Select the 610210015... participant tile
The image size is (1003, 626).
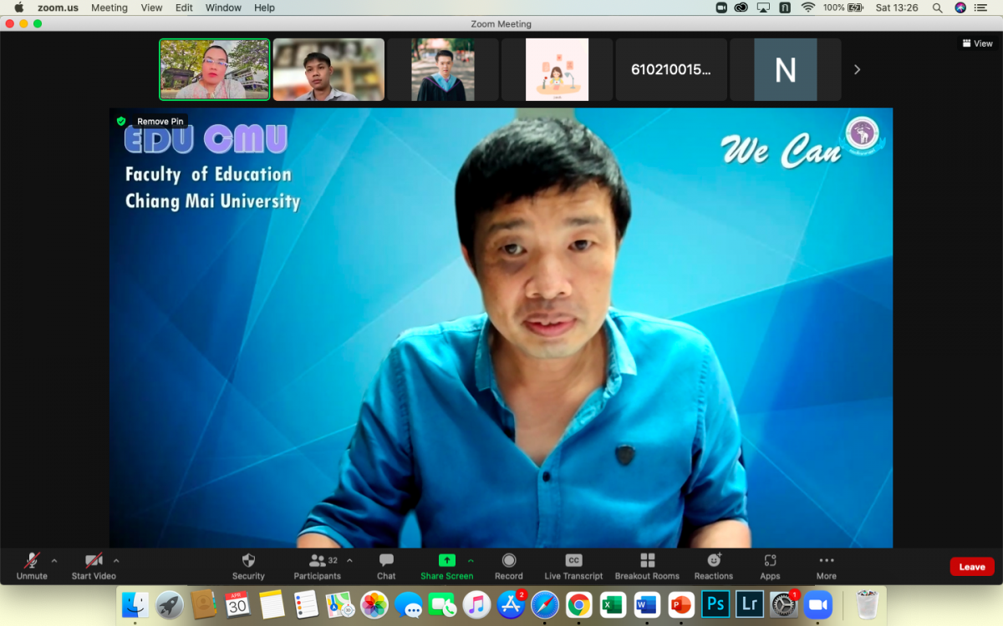671,70
